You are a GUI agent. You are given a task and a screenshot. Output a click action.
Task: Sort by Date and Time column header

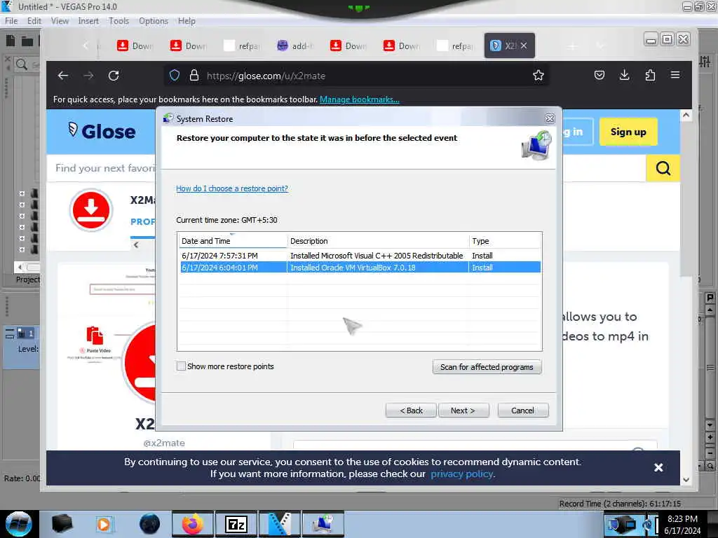pos(233,241)
